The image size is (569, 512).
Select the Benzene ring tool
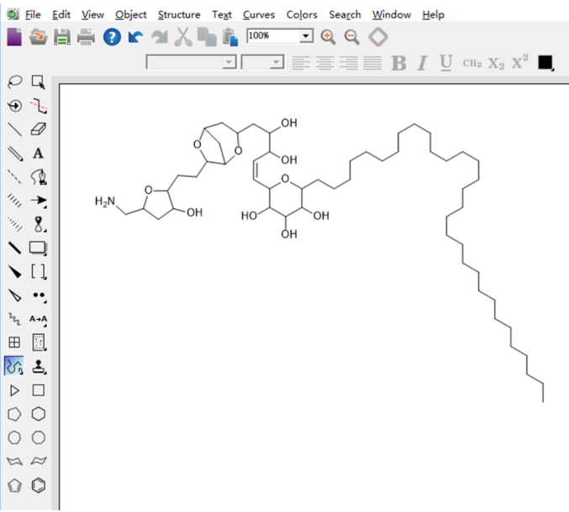click(x=39, y=485)
